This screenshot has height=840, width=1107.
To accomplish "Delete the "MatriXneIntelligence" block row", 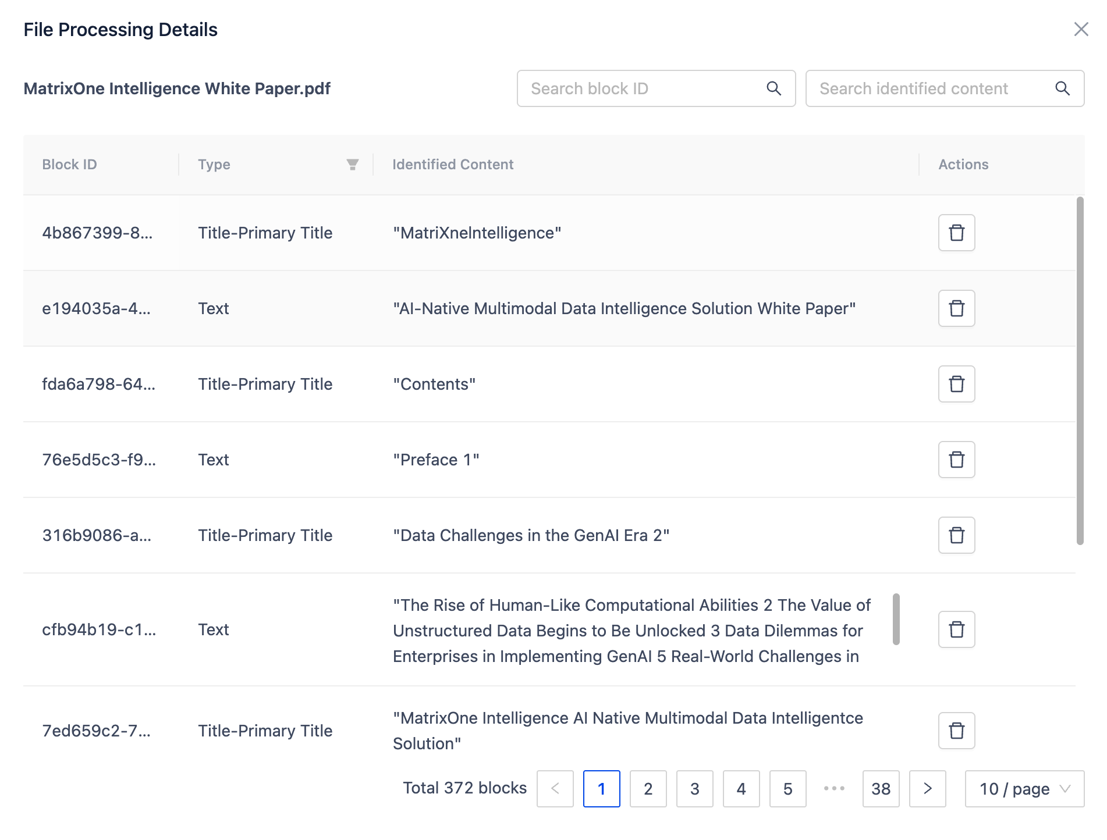I will (956, 233).
